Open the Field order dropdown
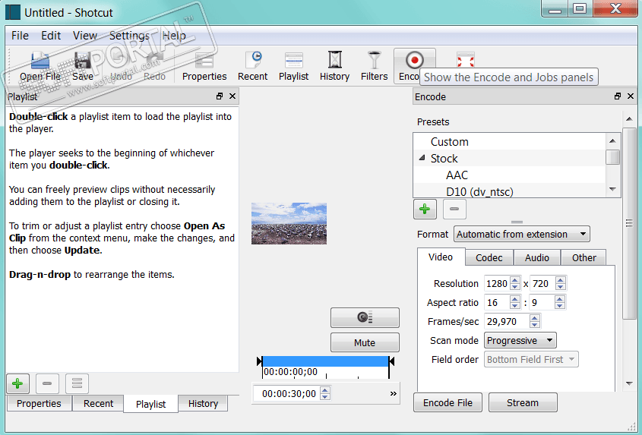This screenshot has height=435, width=642. tap(531, 359)
